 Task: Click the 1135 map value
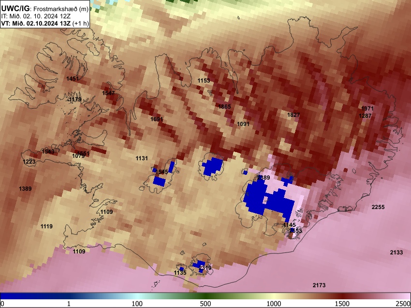180,273
